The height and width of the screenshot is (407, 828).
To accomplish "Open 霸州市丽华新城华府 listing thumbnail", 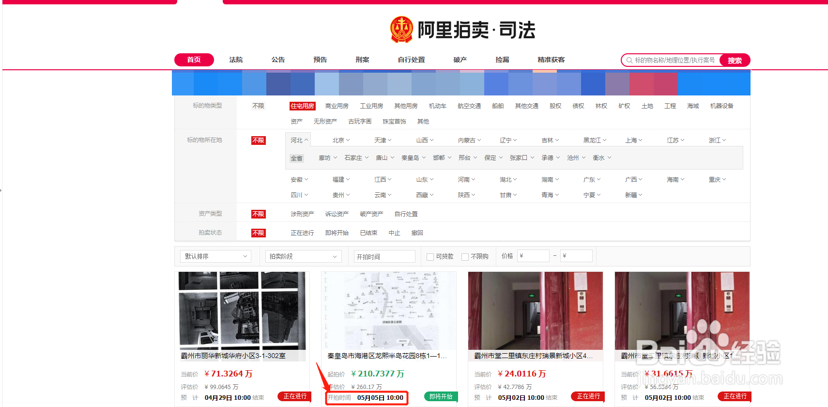I will click(x=242, y=311).
